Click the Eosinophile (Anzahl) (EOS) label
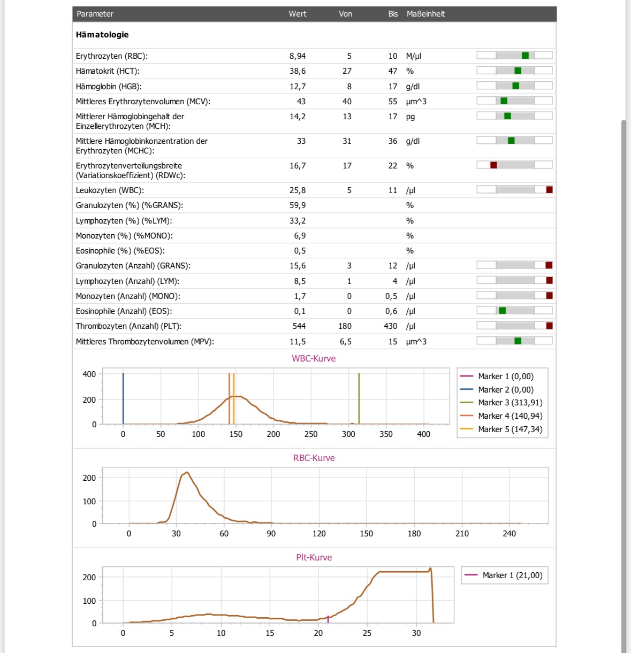 (124, 311)
